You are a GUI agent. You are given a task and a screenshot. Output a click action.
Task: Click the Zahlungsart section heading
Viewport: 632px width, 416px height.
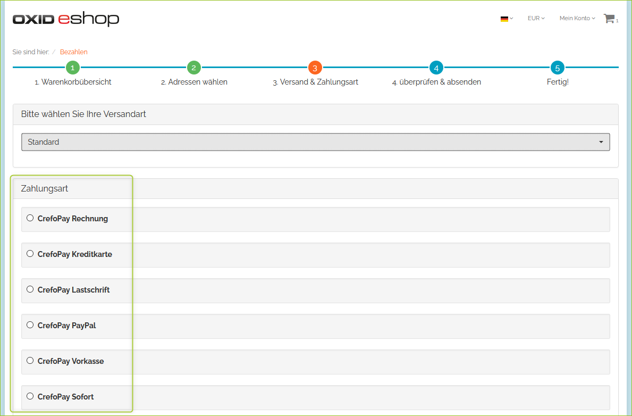point(44,189)
